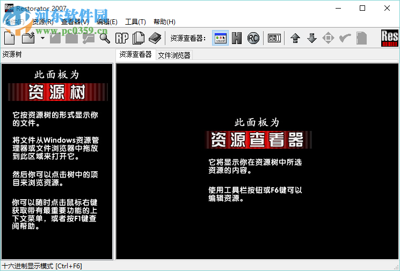Image resolution: width=400 pixels, height=271 pixels.
Task: Open the 工具(T) menu
Action: [x=135, y=22]
